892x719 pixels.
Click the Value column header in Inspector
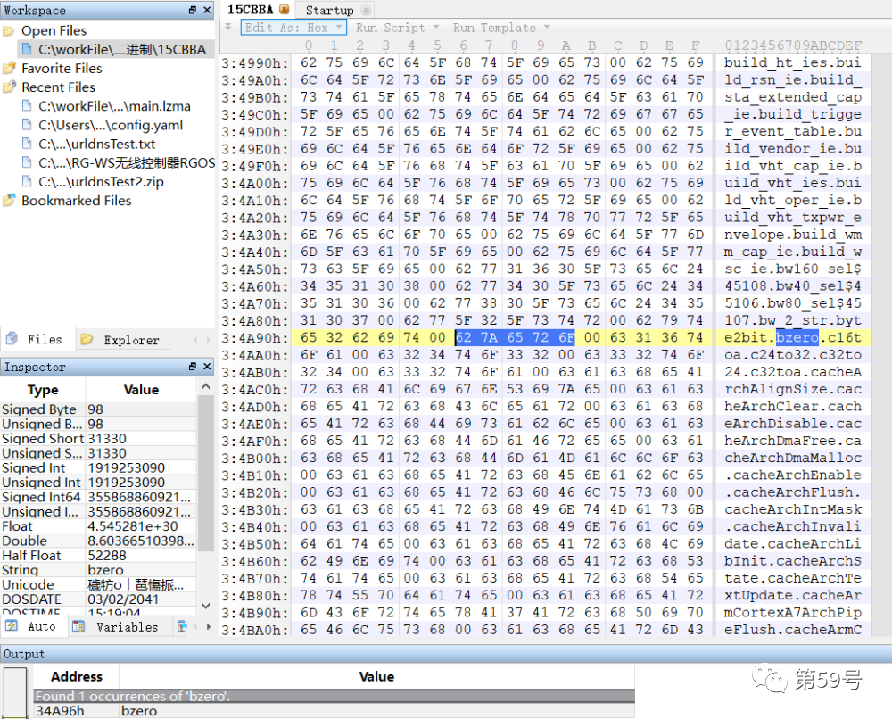point(141,390)
